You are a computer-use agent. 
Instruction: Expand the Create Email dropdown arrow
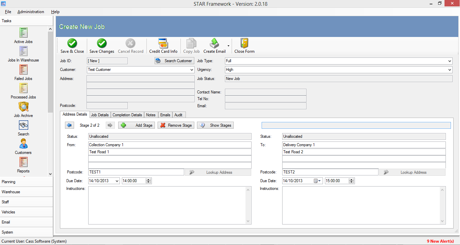coord(229,46)
